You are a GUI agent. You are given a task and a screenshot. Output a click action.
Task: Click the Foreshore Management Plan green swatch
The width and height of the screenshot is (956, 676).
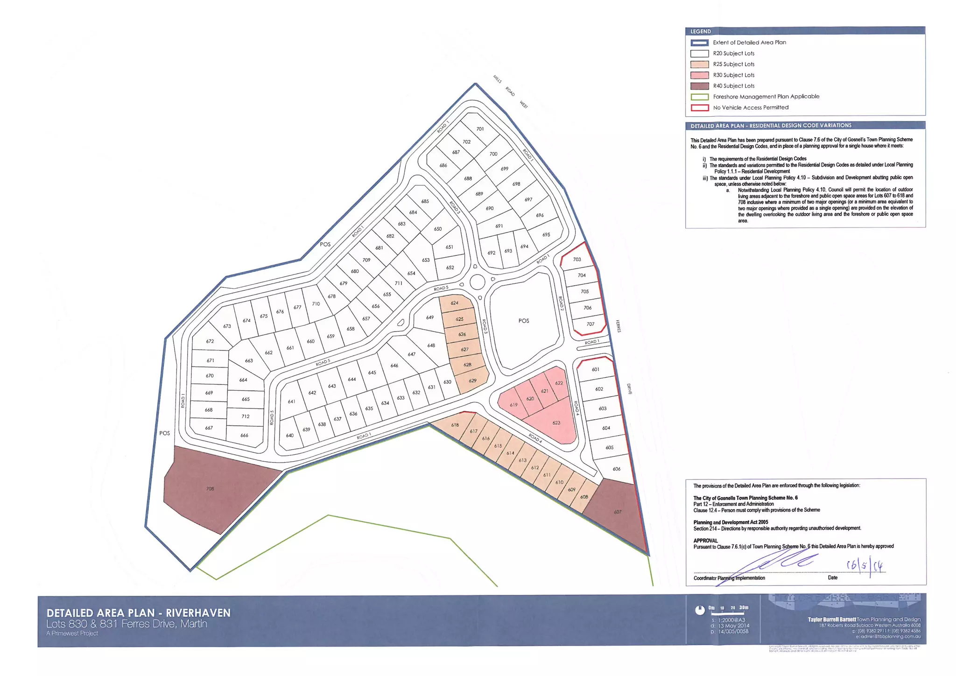(699, 97)
